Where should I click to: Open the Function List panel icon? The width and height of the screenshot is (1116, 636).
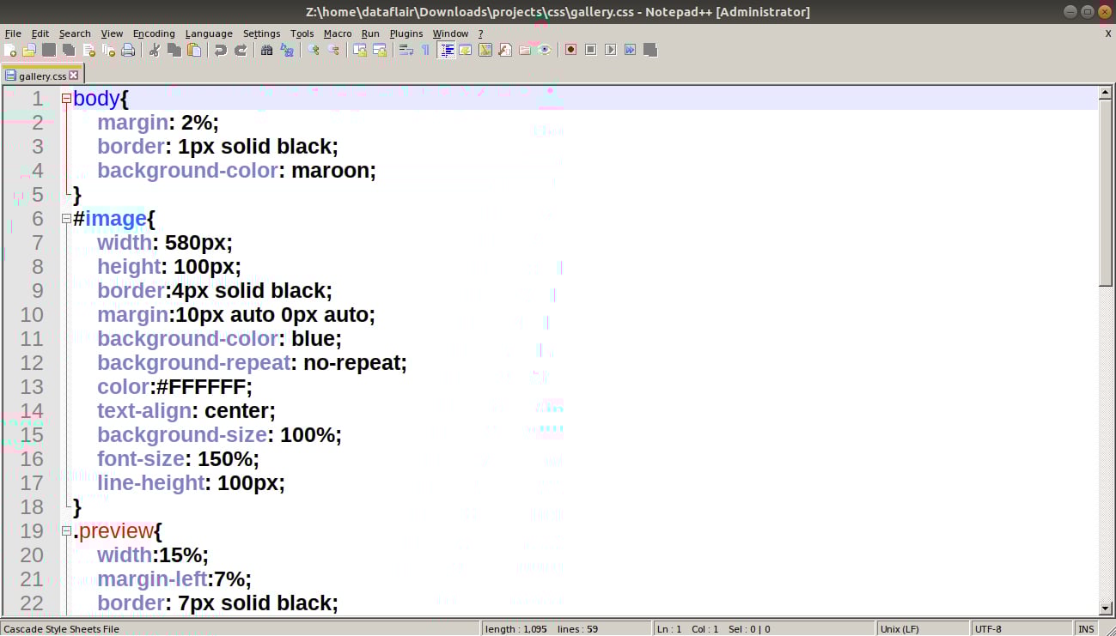click(505, 50)
